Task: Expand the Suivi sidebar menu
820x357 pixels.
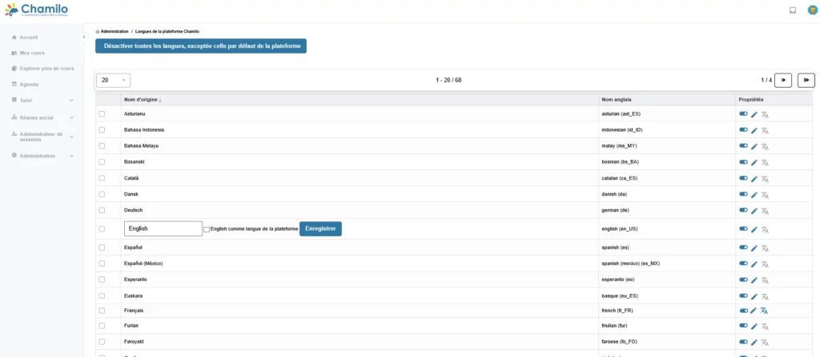Action: [42, 100]
